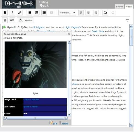134x132 pixels.
Task: Click template preview scroll up arrow
Action: coord(69,42)
